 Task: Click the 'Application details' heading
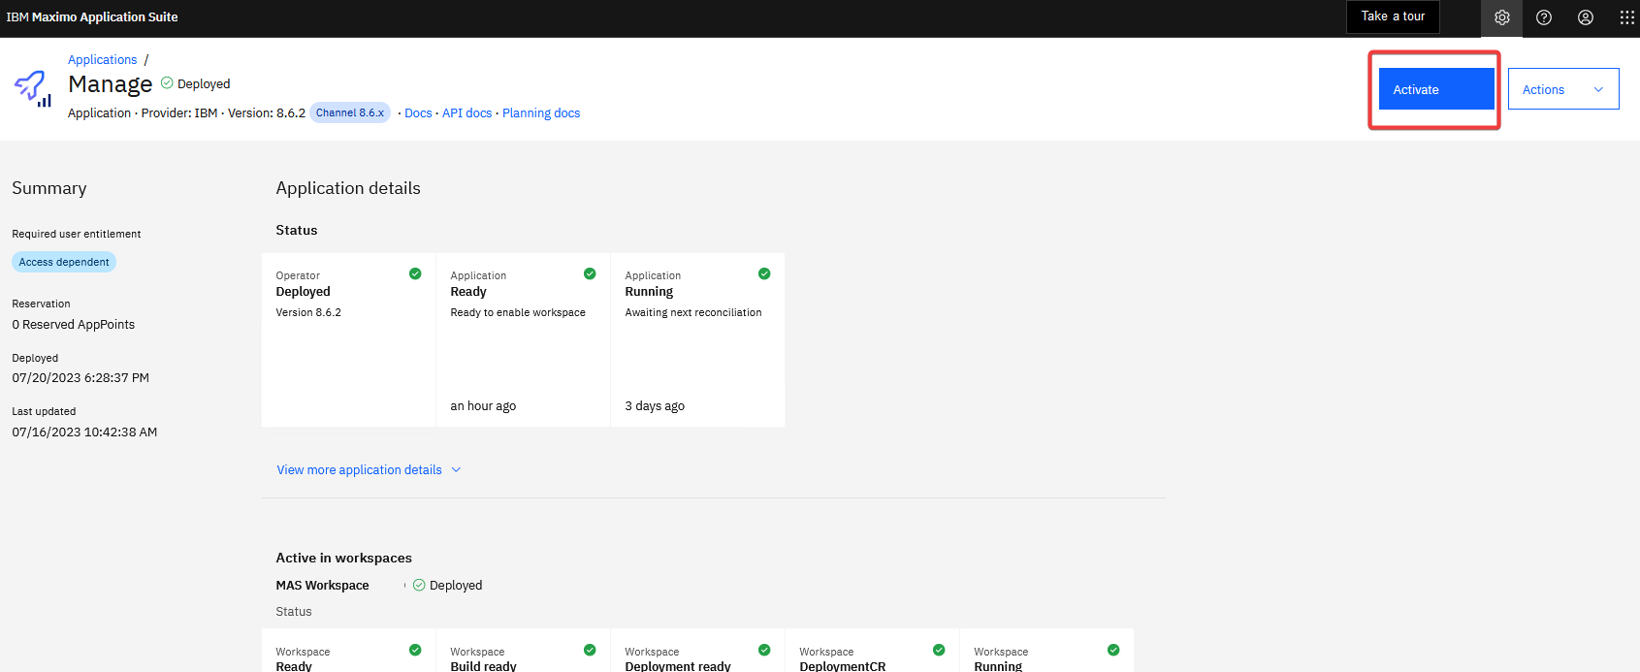click(348, 188)
